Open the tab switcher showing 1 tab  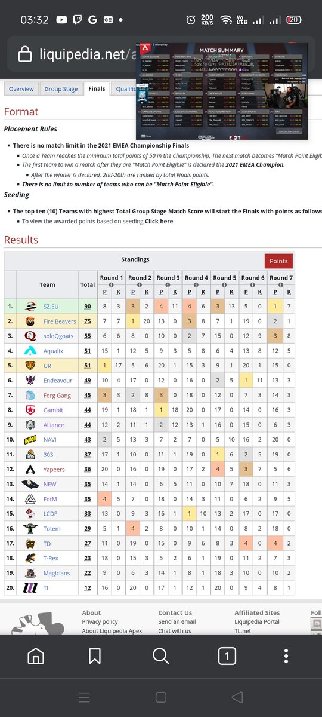227,657
